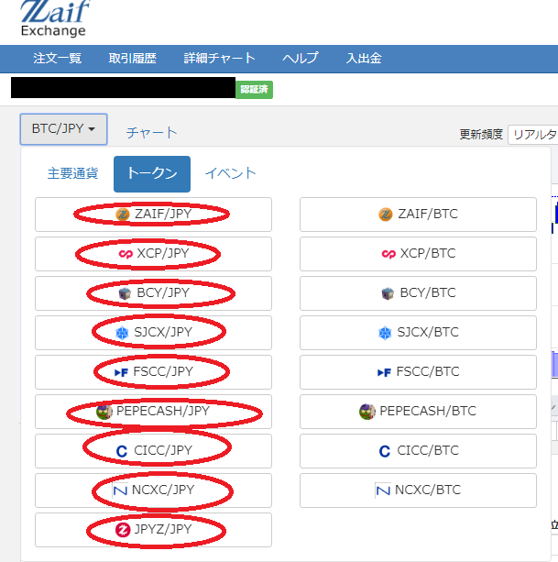Choose the JPYZ/JPY pair label
Viewport: 558px width, 562px height.
pos(163,529)
